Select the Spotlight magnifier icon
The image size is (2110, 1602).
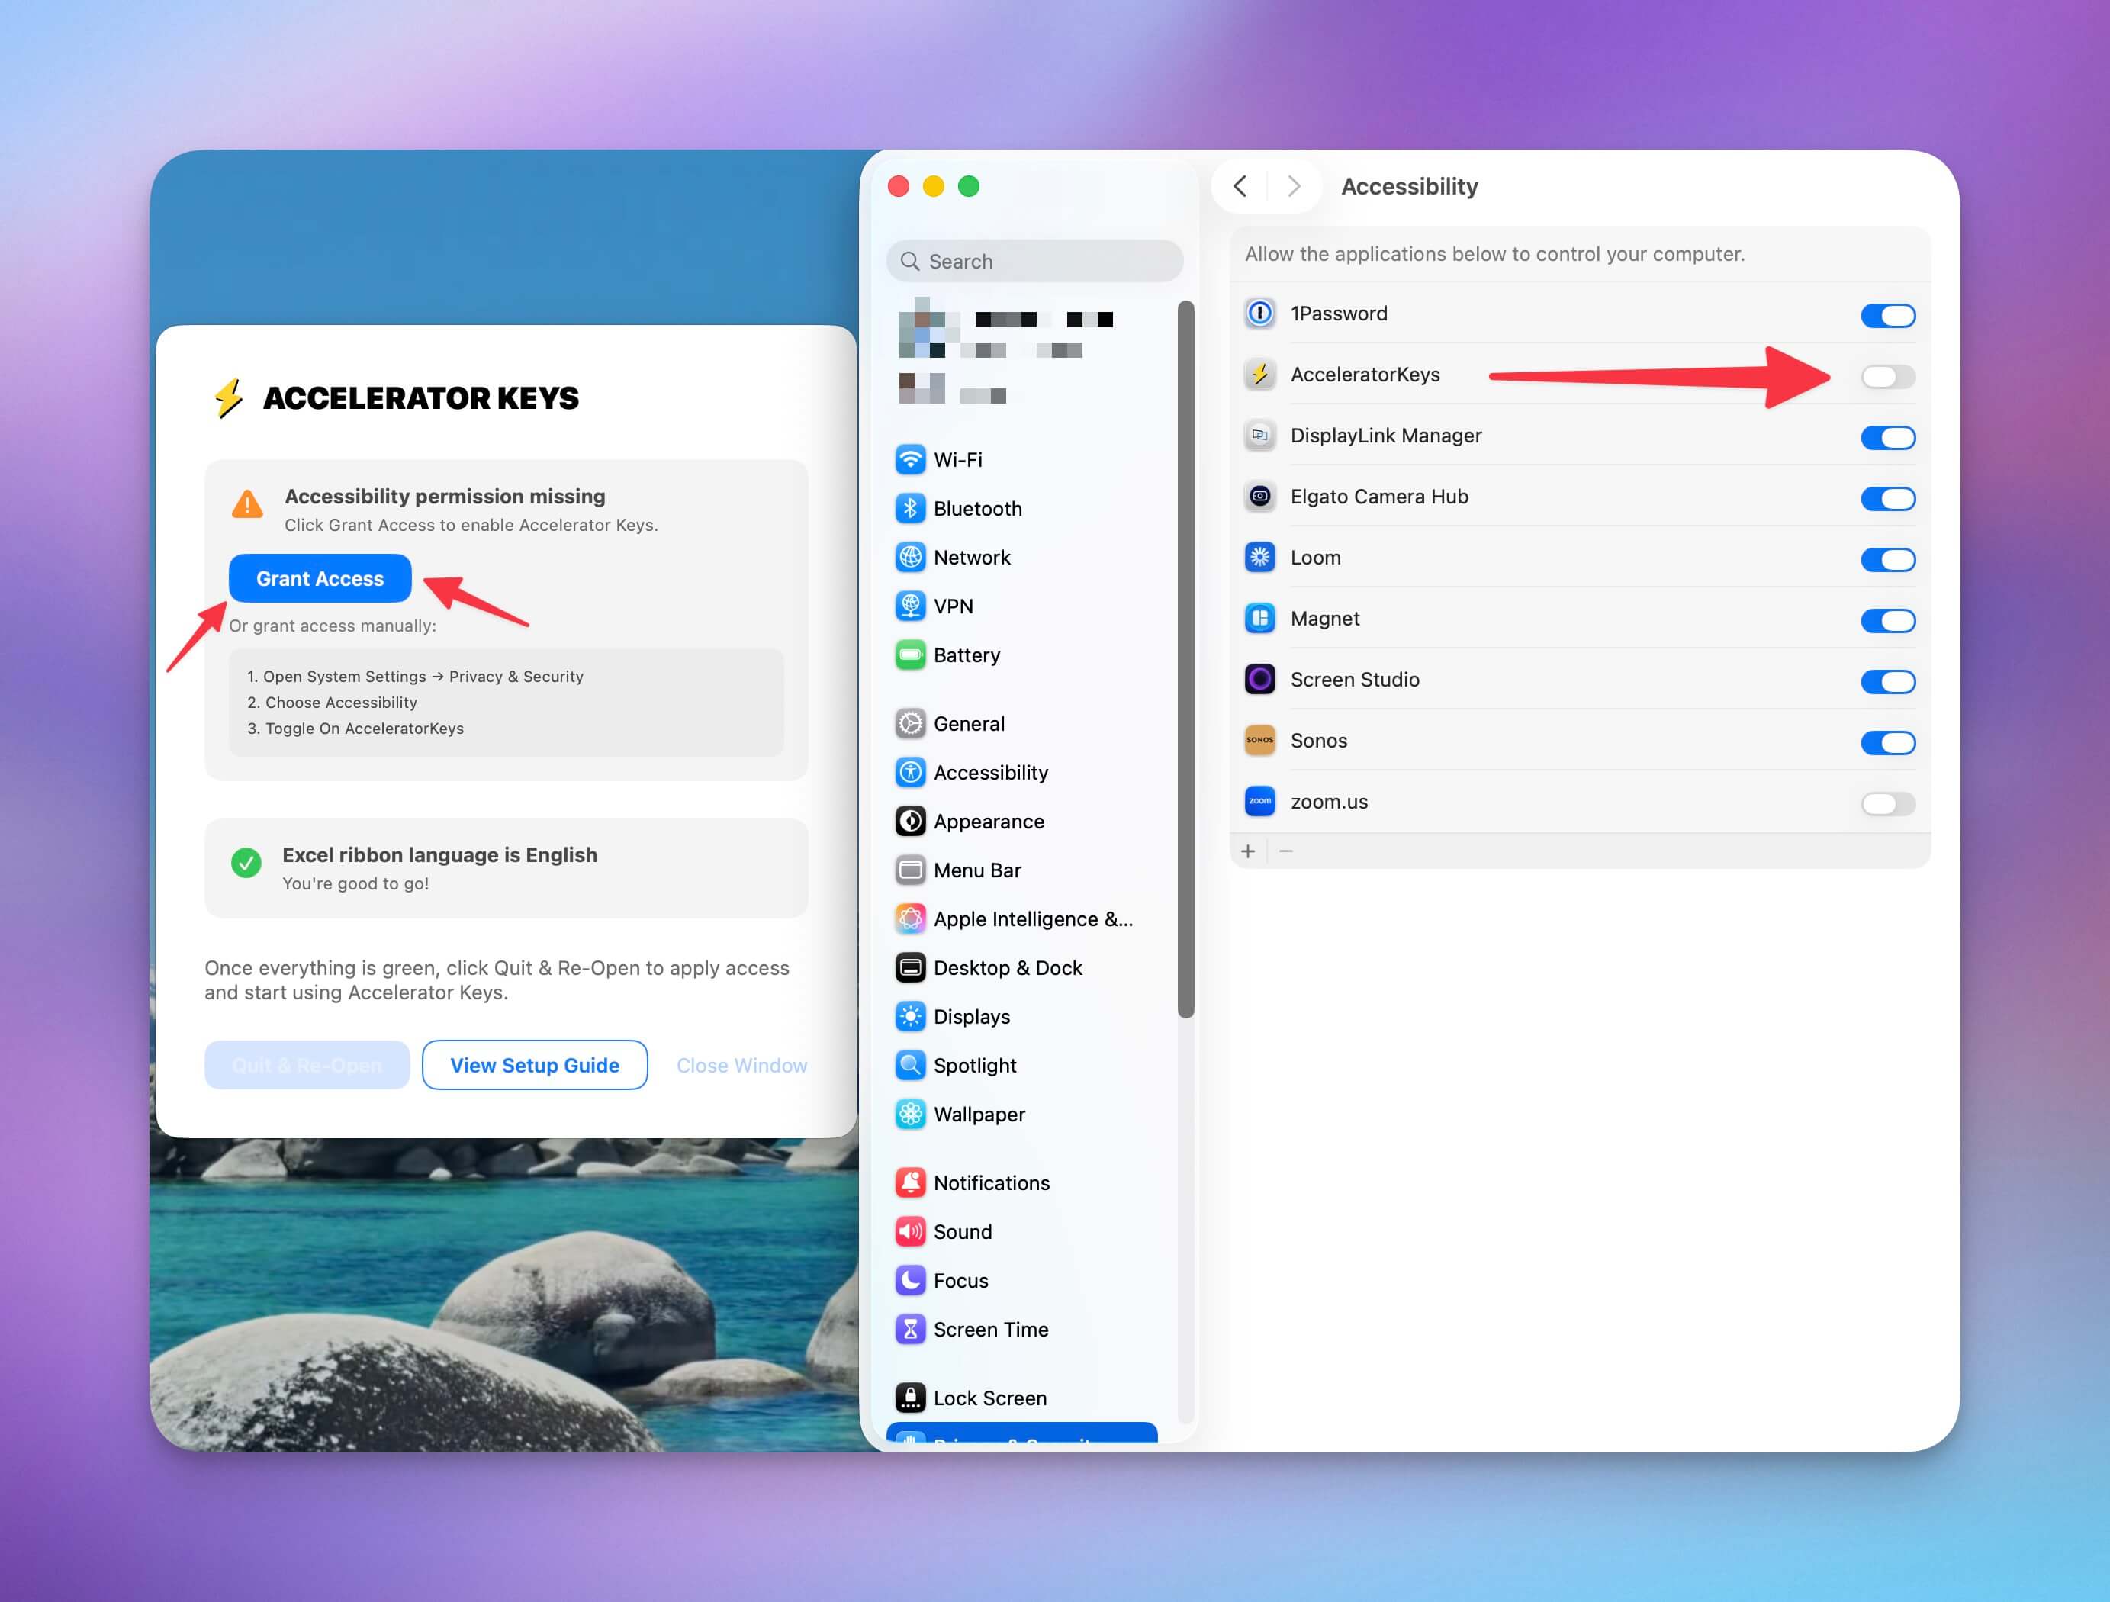(x=910, y=1065)
